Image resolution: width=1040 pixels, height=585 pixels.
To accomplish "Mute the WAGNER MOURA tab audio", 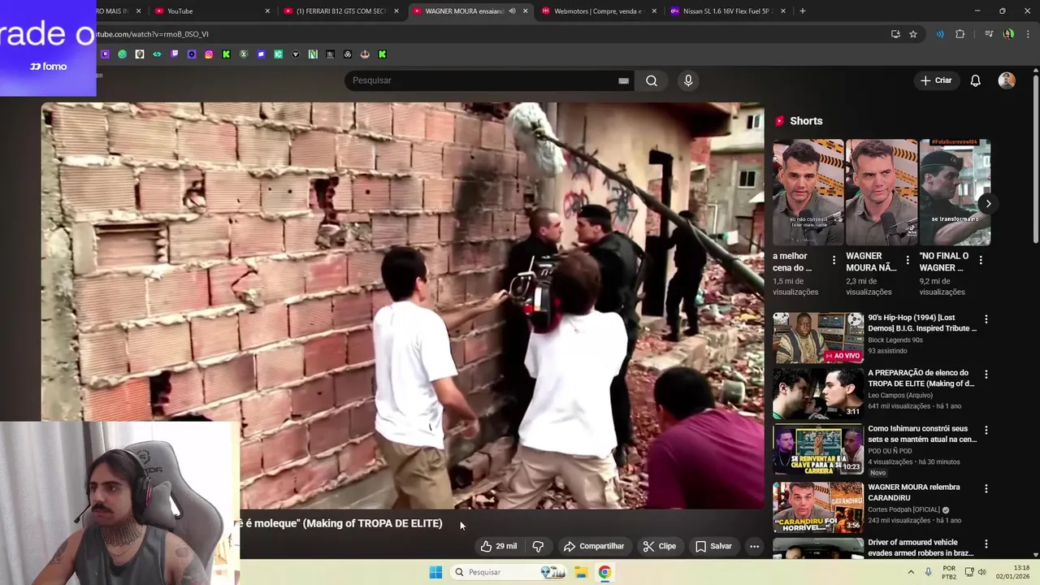I will pyautogui.click(x=512, y=11).
